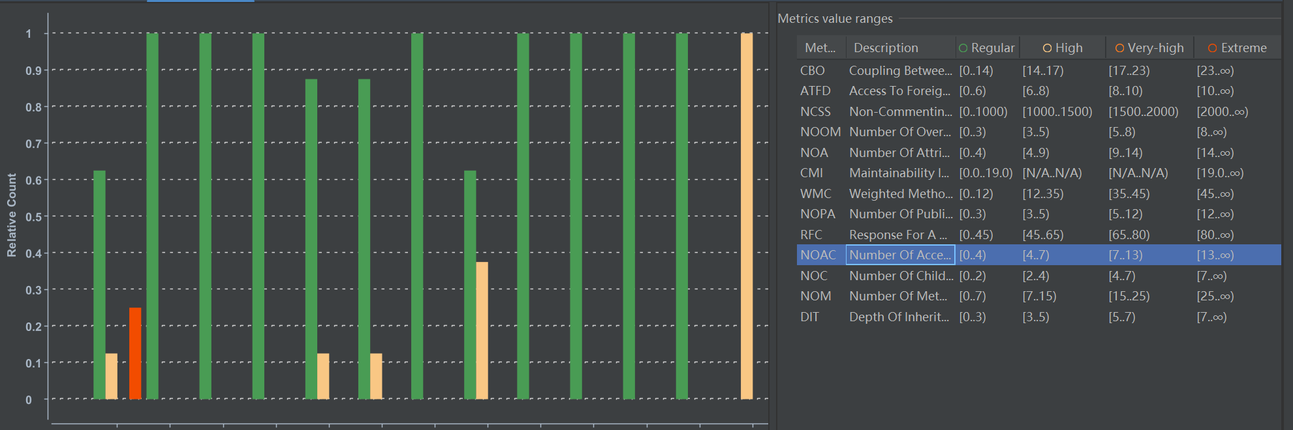Image resolution: width=1293 pixels, height=430 pixels.
Task: Click the Extreme column header
Action: tap(1237, 48)
